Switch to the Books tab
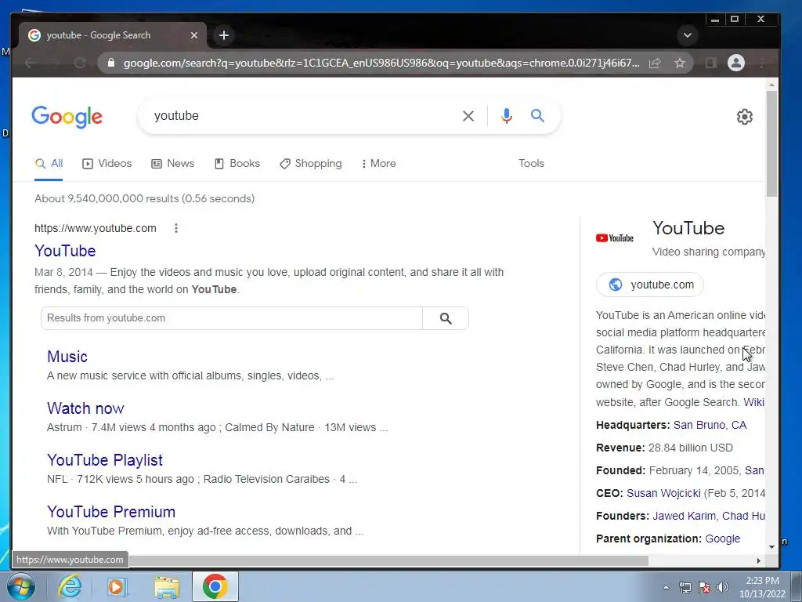The width and height of the screenshot is (802, 602). tap(237, 163)
